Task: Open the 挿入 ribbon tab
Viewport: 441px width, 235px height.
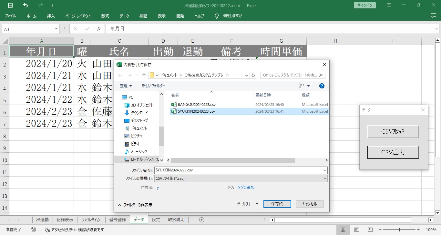Action: (x=51, y=16)
